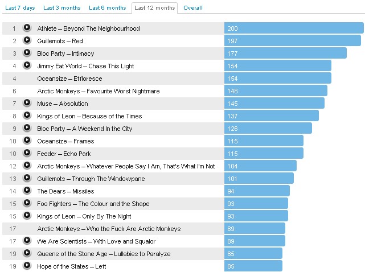Play Athlete – Beyond The Neighbourhood
This screenshot has height=272, width=365.
tap(27, 27)
